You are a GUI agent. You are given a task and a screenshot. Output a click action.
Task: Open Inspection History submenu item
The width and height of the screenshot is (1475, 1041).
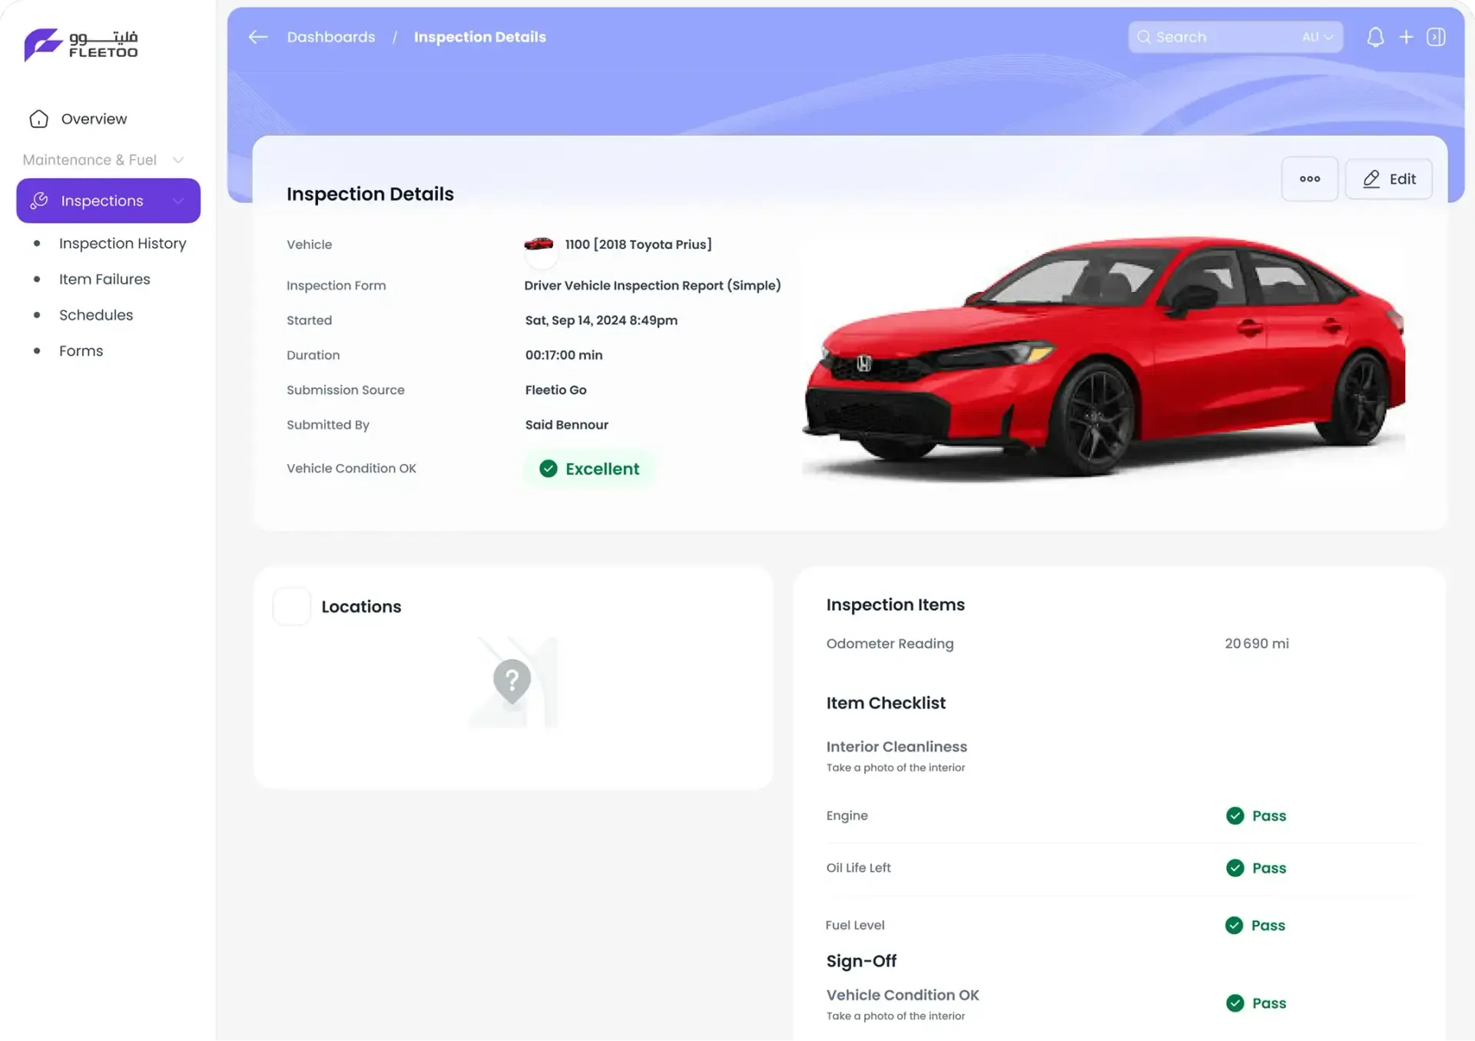coord(122,244)
